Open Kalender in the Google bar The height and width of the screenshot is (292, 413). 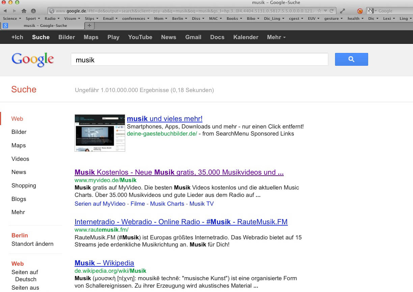point(246,37)
